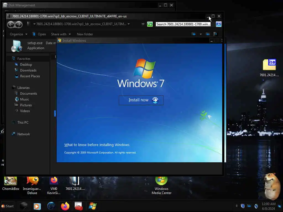The width and height of the screenshot is (283, 212).
Task: Select the ChomikBox desktop icon
Action: click(11, 184)
